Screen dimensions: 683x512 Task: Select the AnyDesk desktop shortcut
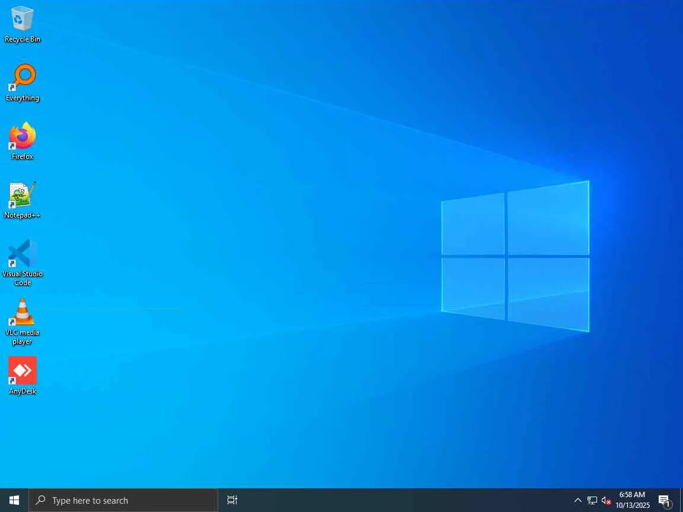[x=22, y=376]
